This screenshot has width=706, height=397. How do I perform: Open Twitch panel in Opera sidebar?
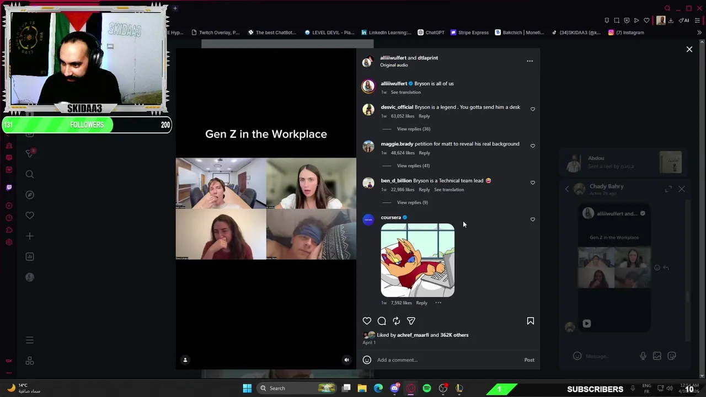[x=9, y=187]
